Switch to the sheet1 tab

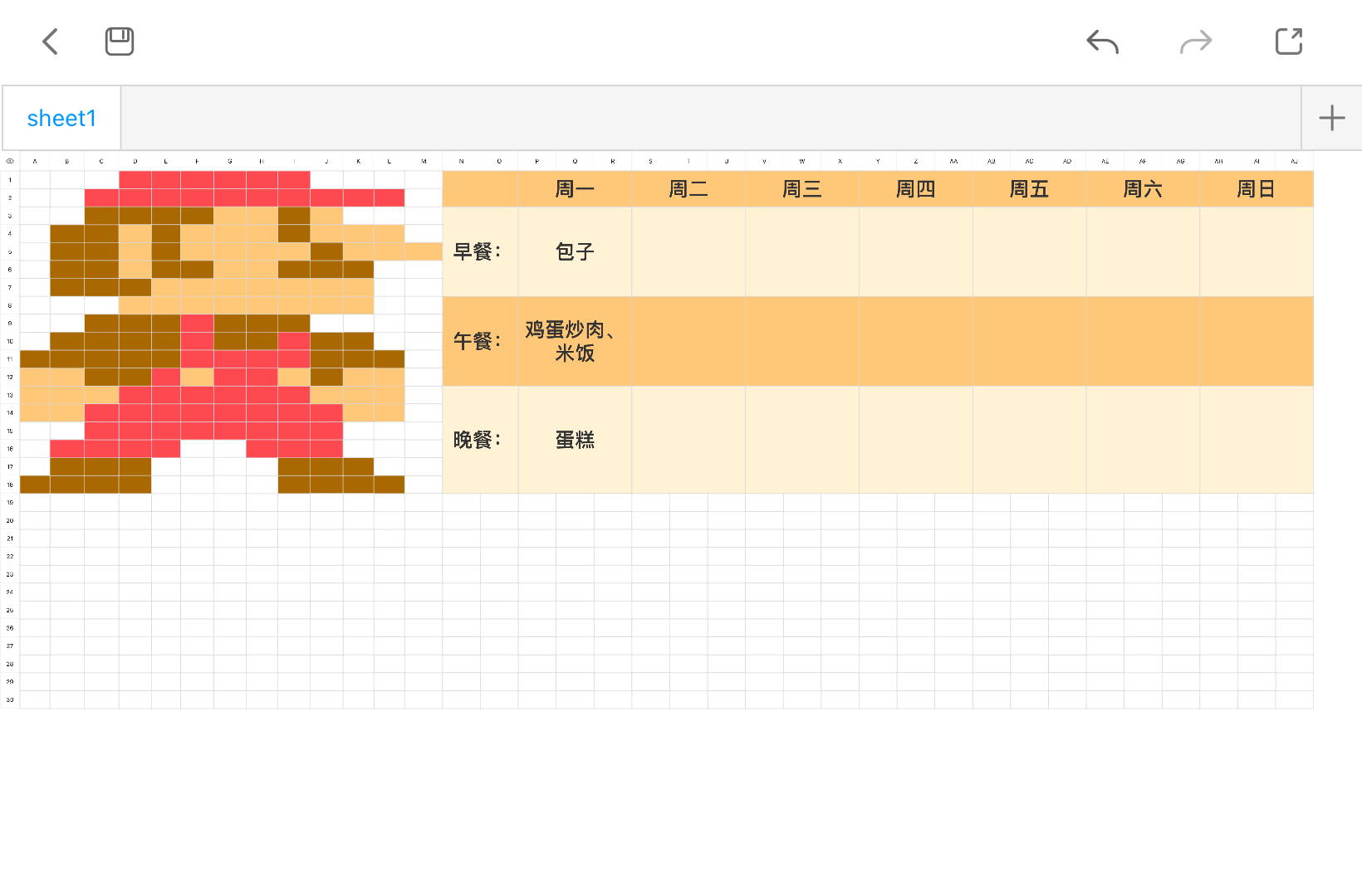click(61, 118)
